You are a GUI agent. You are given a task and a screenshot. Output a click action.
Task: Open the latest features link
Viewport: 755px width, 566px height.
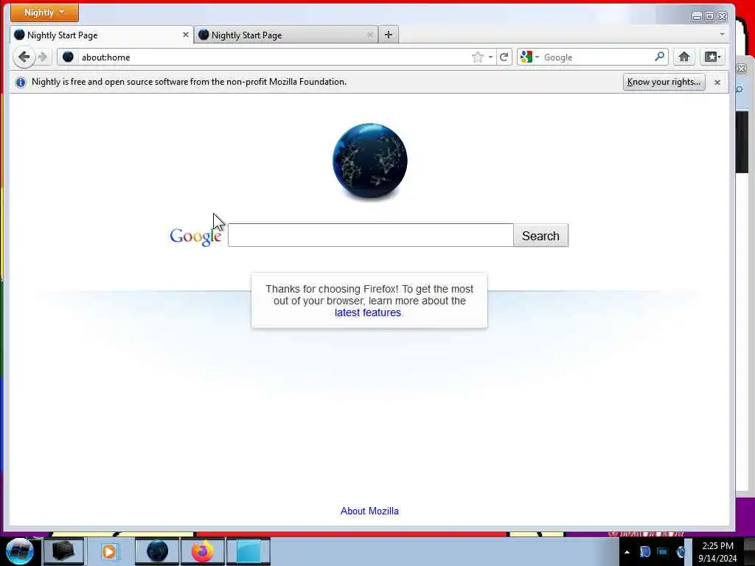coord(368,312)
